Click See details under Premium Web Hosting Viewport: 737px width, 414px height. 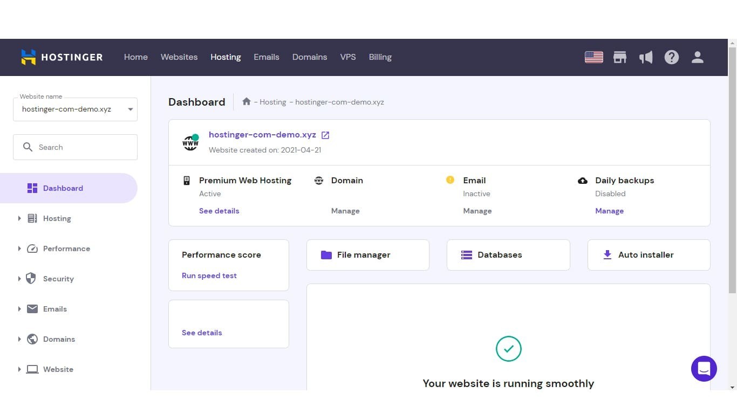(219, 211)
